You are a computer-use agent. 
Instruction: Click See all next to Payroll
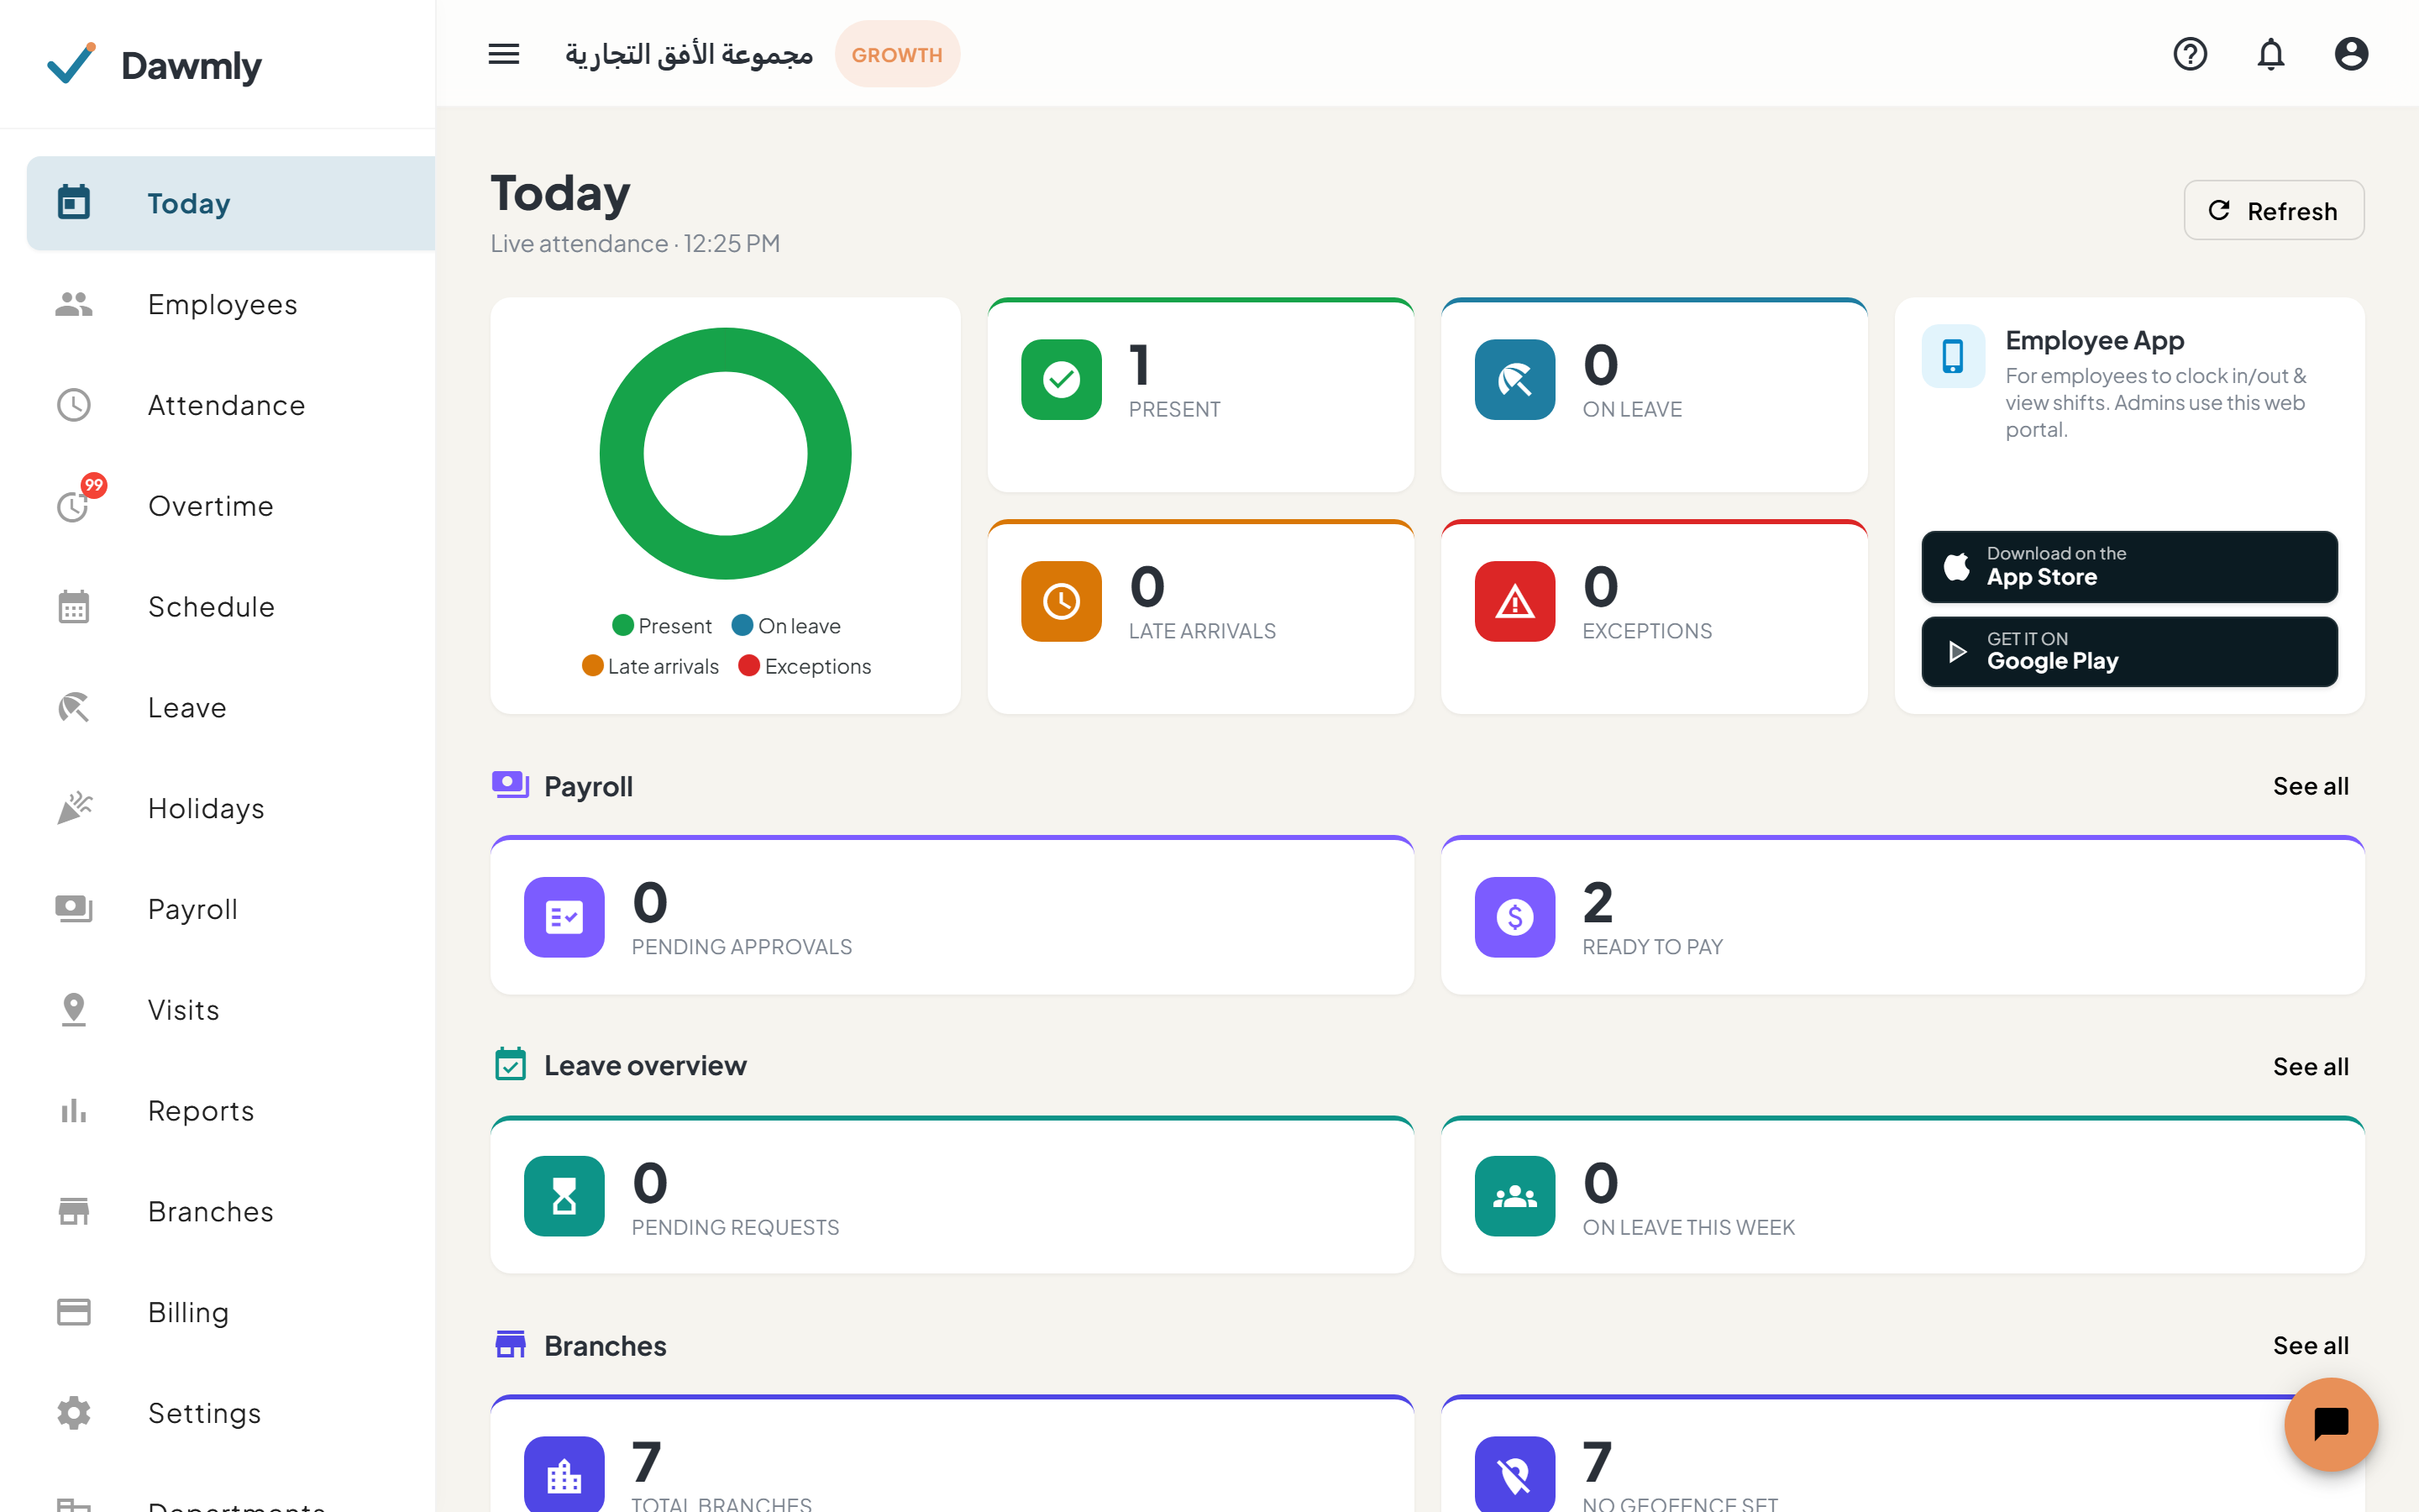pos(2310,786)
